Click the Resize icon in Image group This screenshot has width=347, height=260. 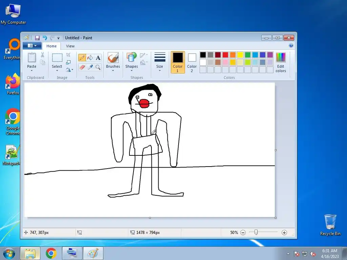(x=68, y=62)
